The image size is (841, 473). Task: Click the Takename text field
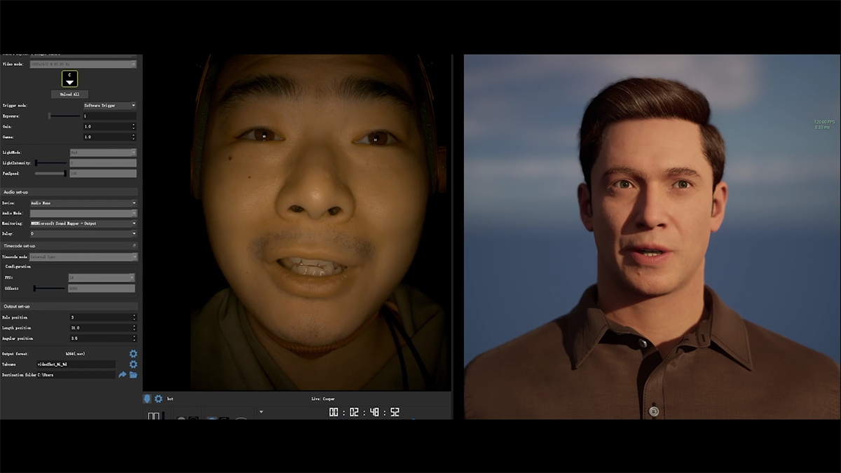[76, 364]
